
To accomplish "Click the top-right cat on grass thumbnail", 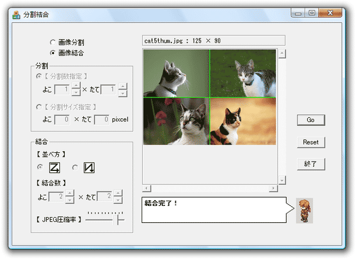I will click(x=243, y=73).
